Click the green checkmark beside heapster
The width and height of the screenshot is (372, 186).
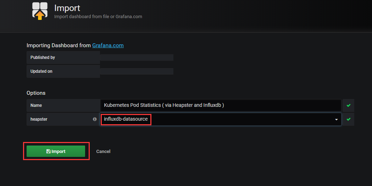click(x=348, y=119)
